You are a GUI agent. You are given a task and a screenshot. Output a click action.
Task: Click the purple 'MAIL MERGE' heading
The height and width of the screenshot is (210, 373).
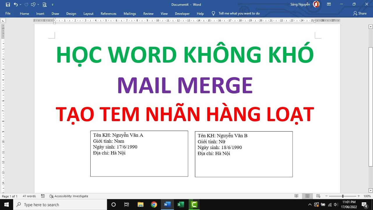(x=185, y=85)
